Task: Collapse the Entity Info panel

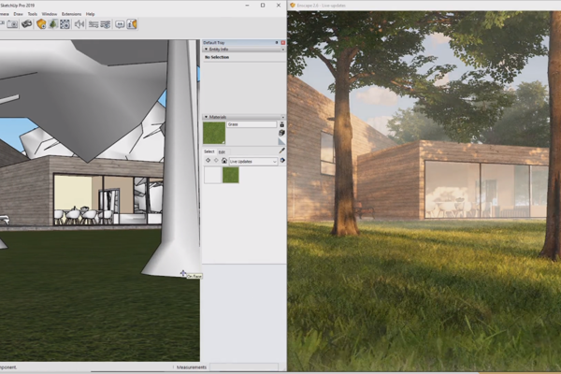Action: [206, 49]
